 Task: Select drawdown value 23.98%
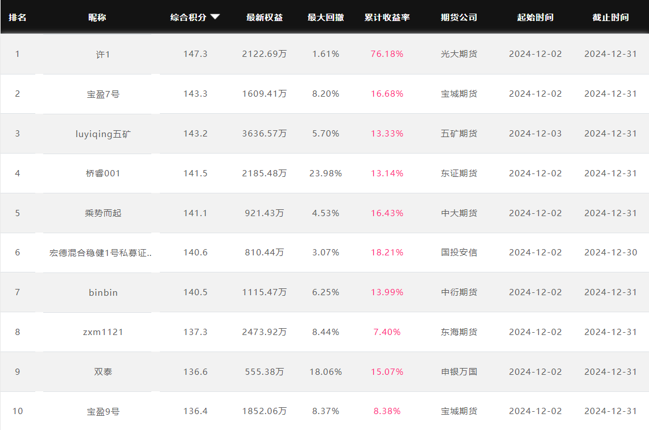click(326, 173)
